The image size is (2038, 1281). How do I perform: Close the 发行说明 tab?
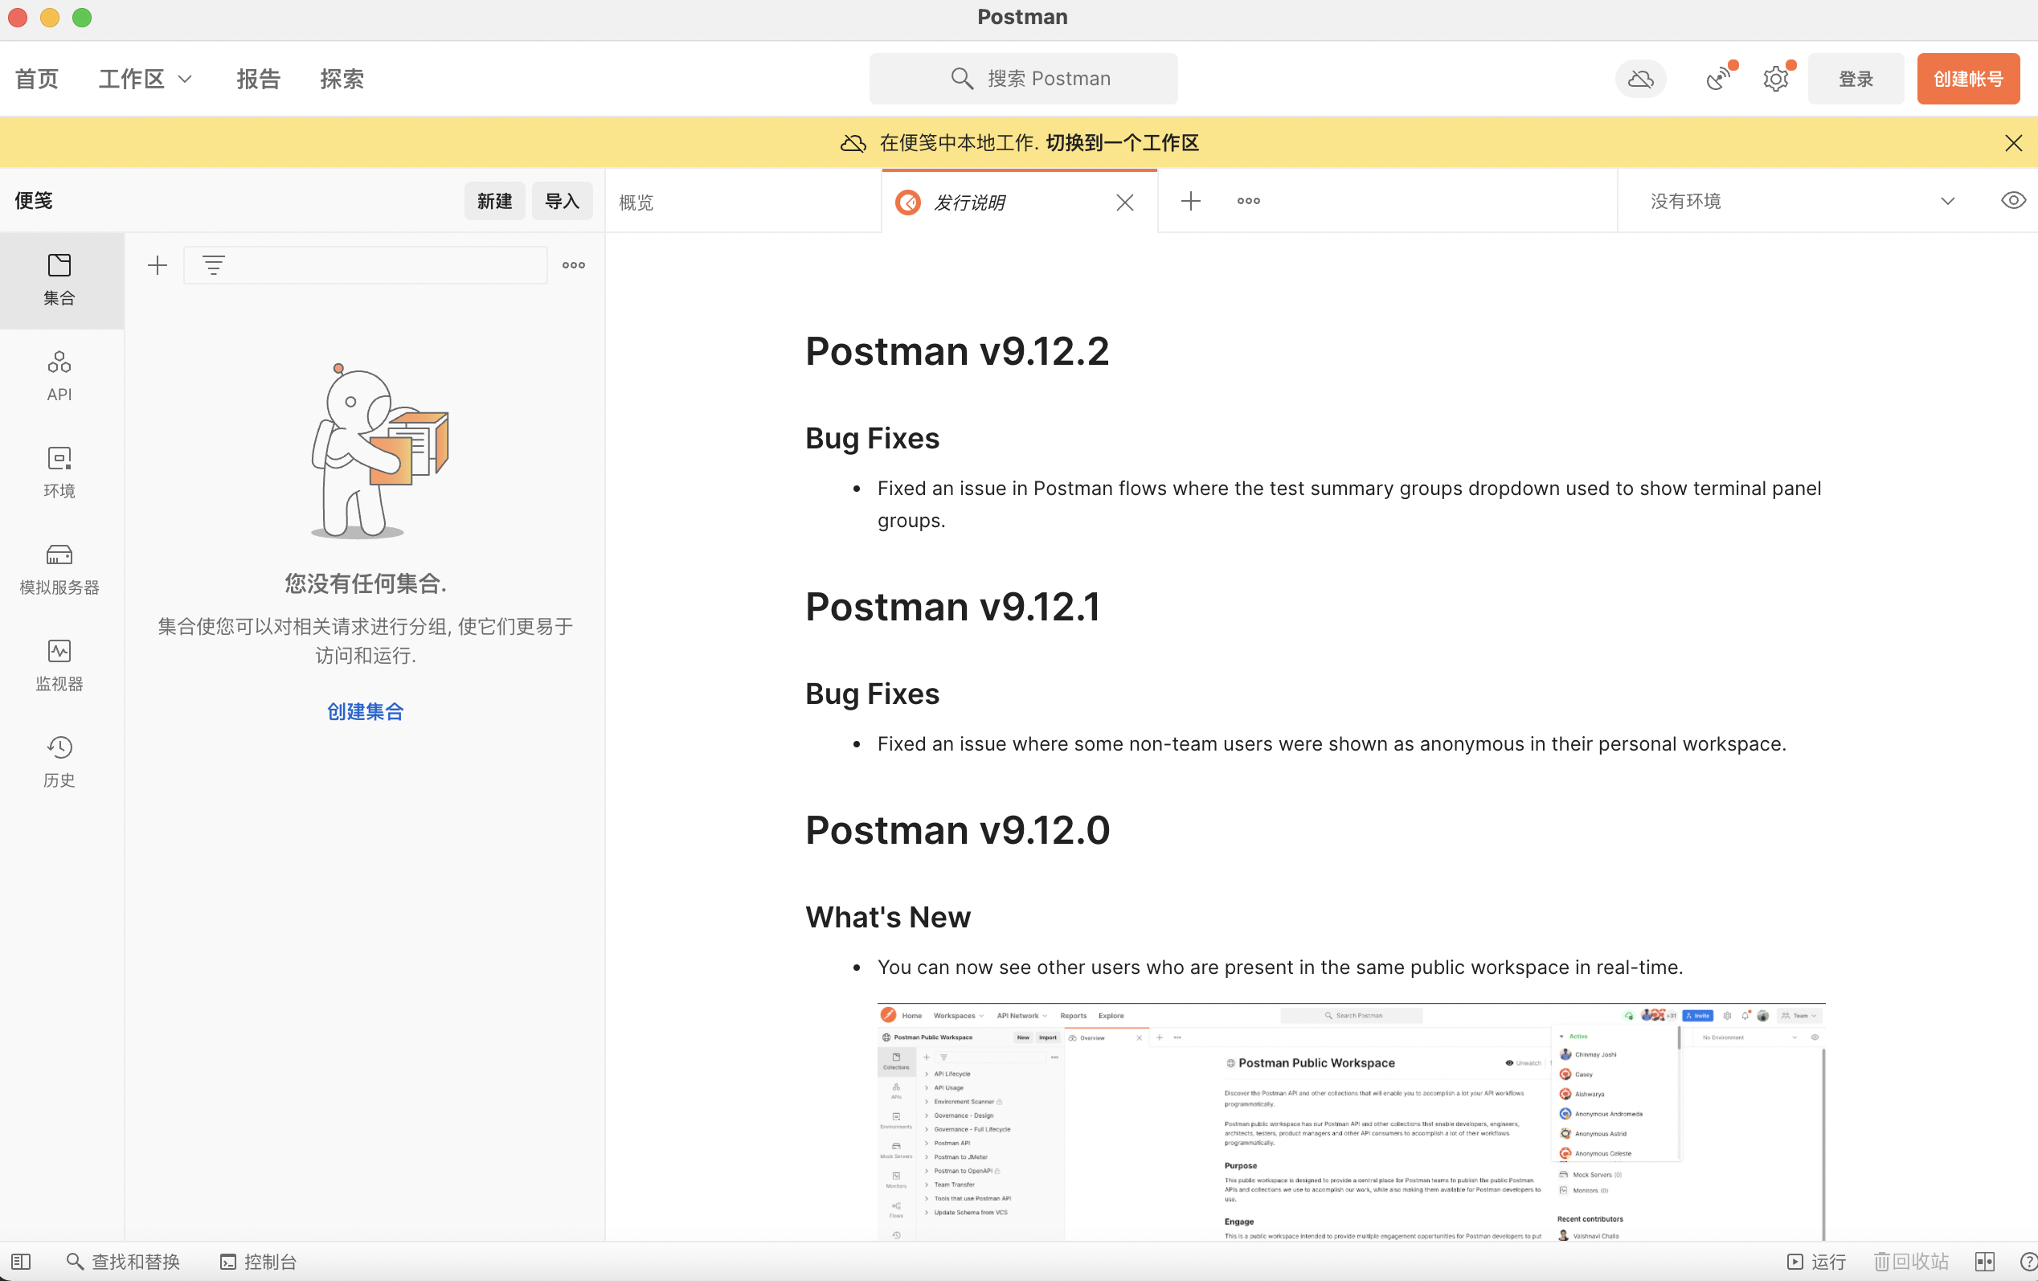pos(1125,203)
